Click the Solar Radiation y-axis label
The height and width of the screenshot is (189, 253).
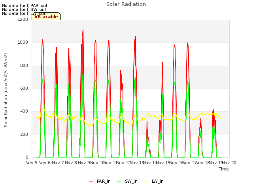click(x=6, y=90)
